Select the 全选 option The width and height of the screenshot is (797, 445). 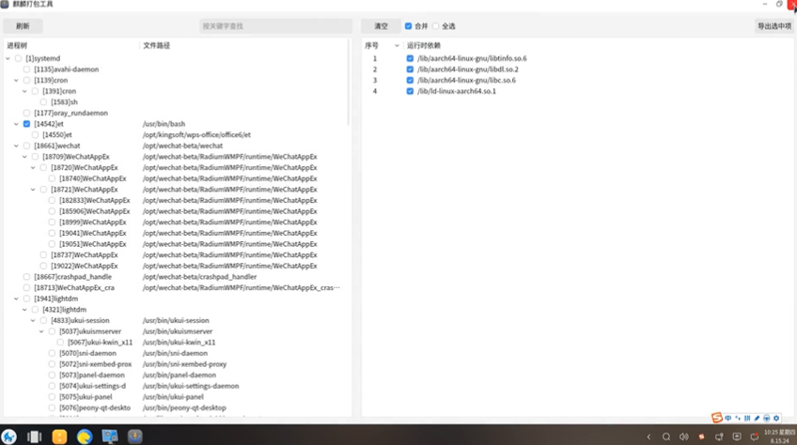[435, 26]
